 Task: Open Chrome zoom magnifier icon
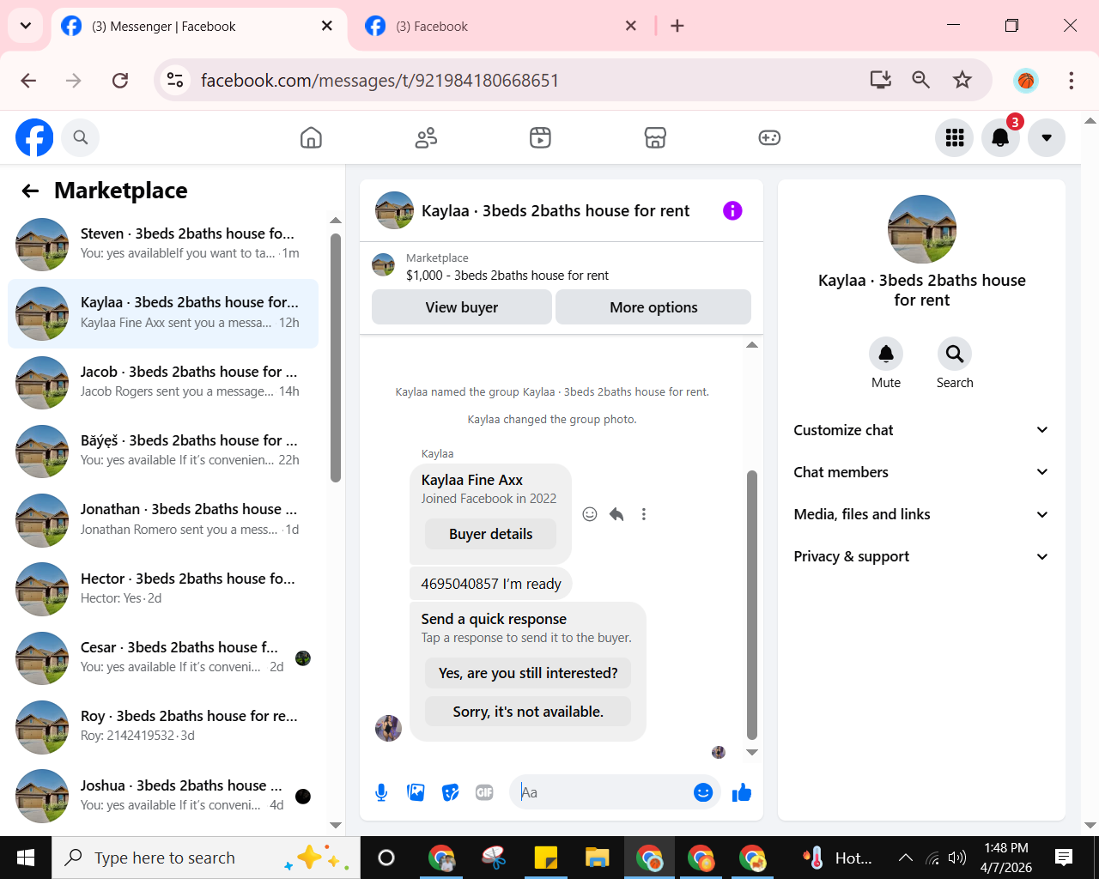coord(921,80)
